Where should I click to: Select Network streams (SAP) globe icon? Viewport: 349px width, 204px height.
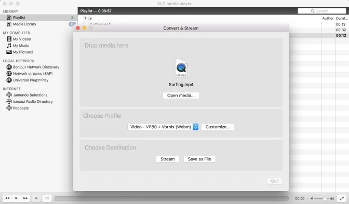9,73
